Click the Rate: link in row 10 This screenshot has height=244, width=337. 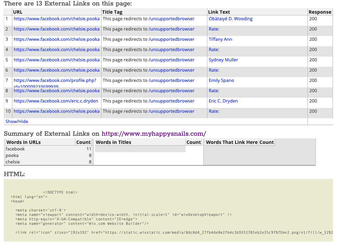click(214, 111)
